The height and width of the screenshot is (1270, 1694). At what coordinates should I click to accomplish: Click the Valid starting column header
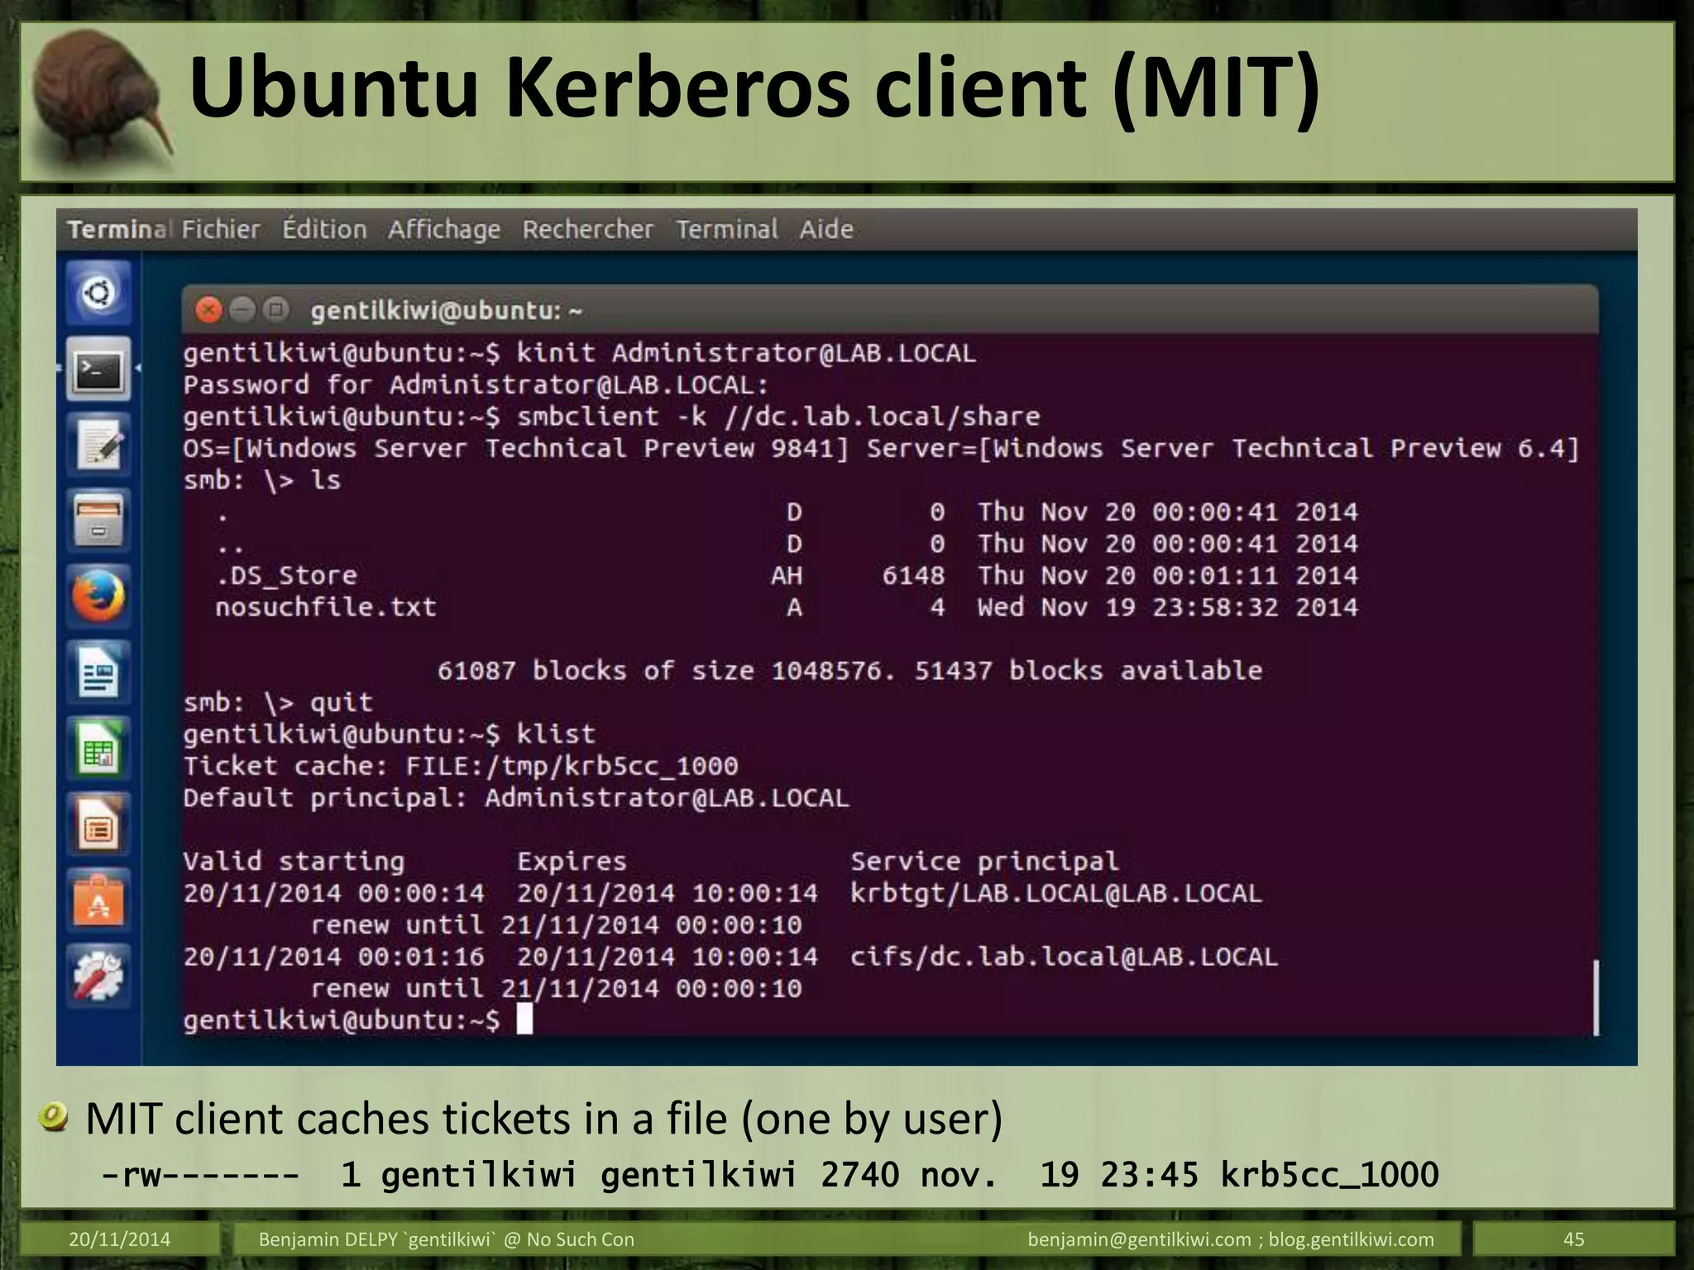[294, 862]
